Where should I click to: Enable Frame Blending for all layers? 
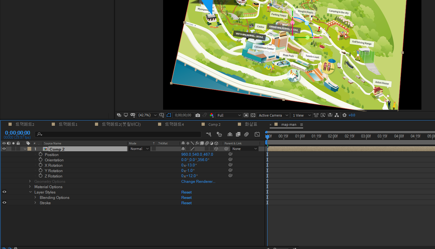[x=238, y=134]
